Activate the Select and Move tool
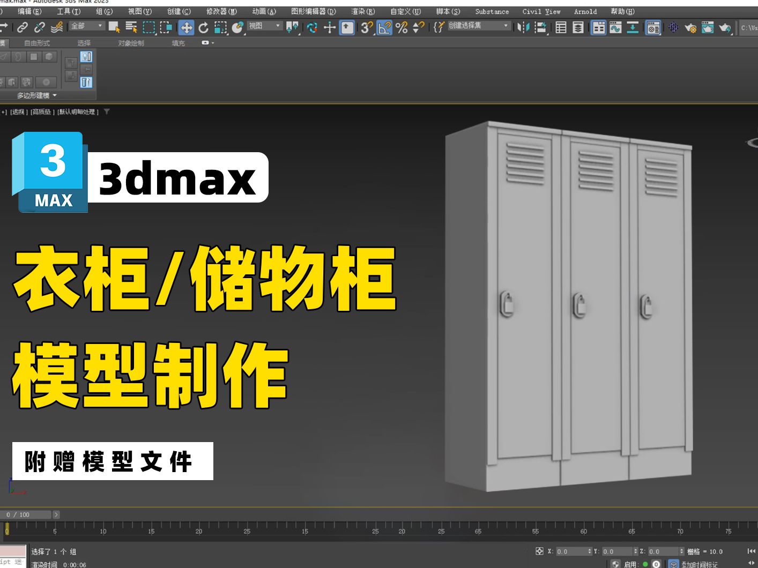This screenshot has height=568, width=758. [x=186, y=27]
